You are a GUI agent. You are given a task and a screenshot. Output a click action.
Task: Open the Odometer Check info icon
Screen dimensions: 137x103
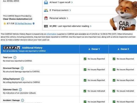pyautogui.click(x=20, y=89)
